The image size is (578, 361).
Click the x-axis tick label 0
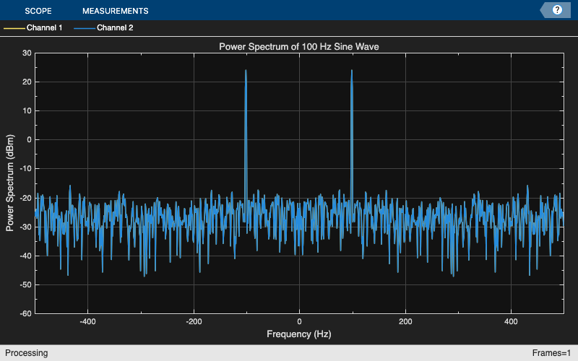299,321
